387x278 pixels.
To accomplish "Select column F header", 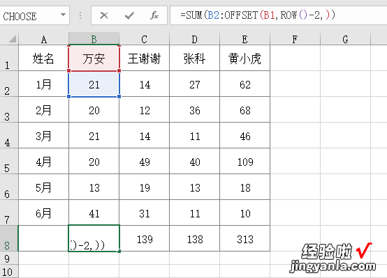I will tap(295, 39).
